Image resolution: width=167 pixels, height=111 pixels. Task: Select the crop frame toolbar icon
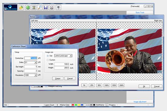[34, 8]
